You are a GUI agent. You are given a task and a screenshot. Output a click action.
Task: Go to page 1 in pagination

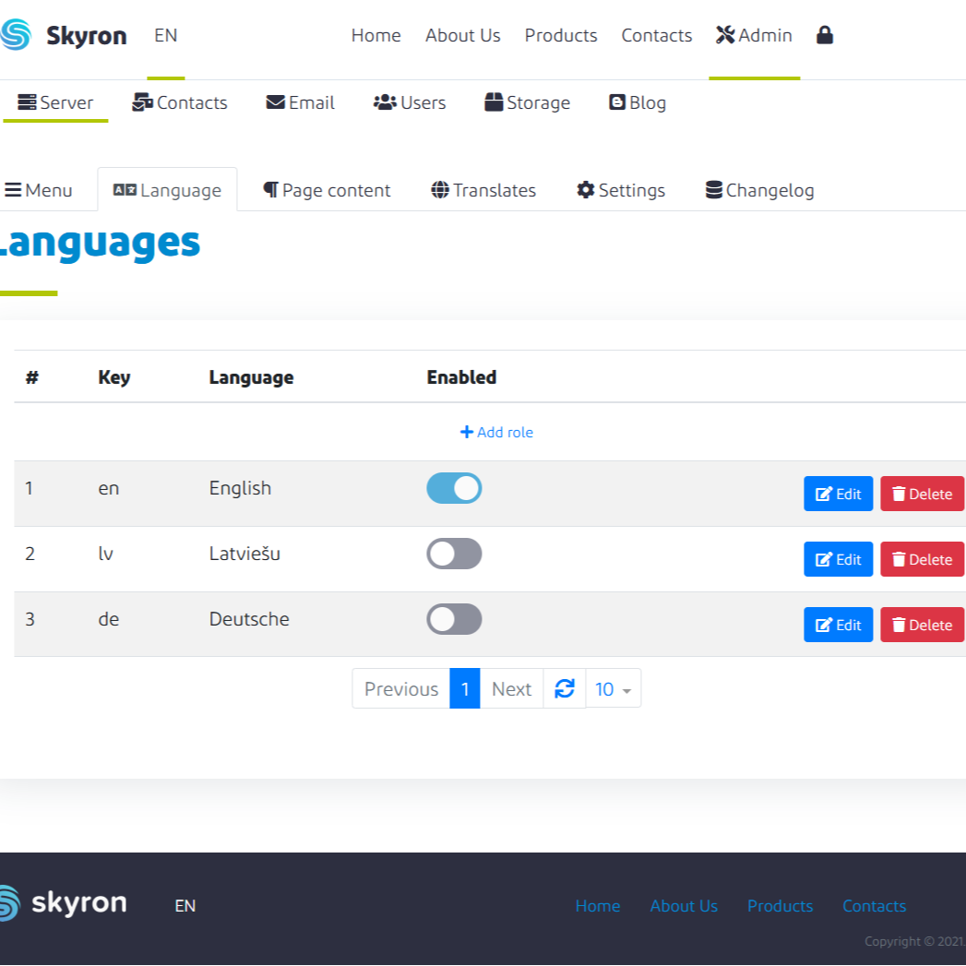point(465,688)
